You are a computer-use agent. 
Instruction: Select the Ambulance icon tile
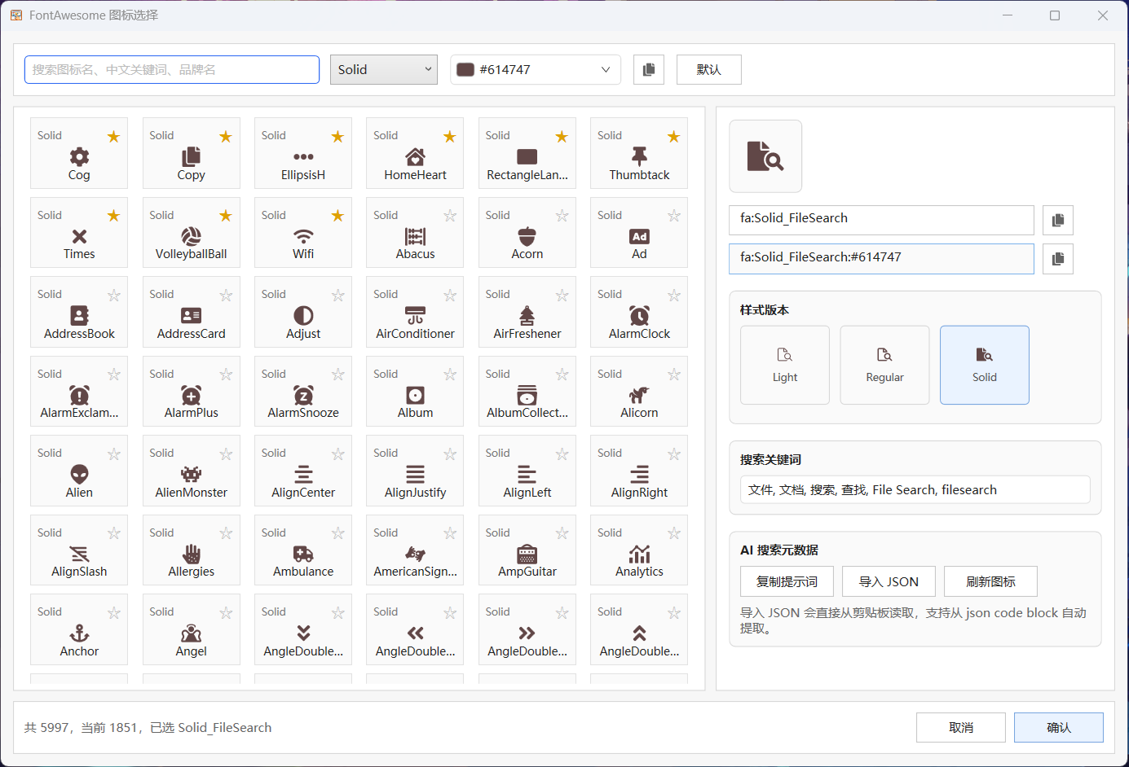tap(303, 550)
